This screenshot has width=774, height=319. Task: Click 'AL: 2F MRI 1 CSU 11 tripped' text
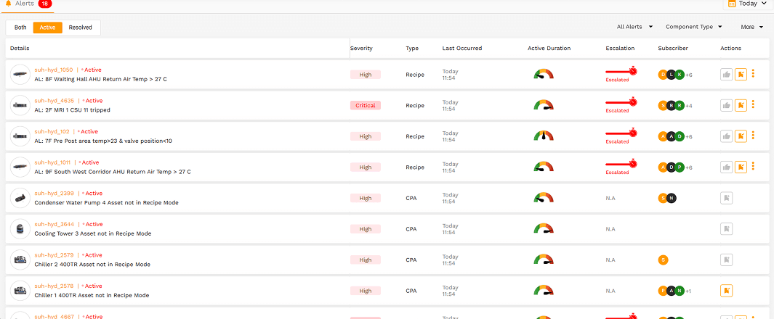(72, 110)
